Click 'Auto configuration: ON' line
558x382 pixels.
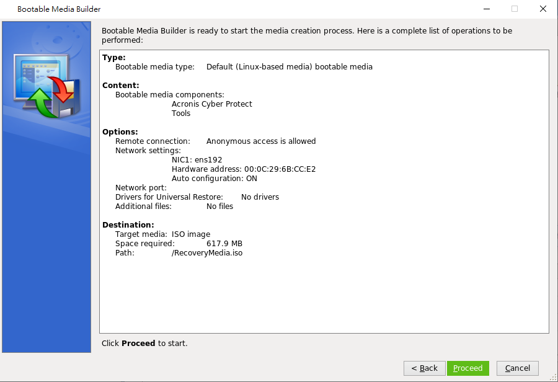[x=215, y=179]
